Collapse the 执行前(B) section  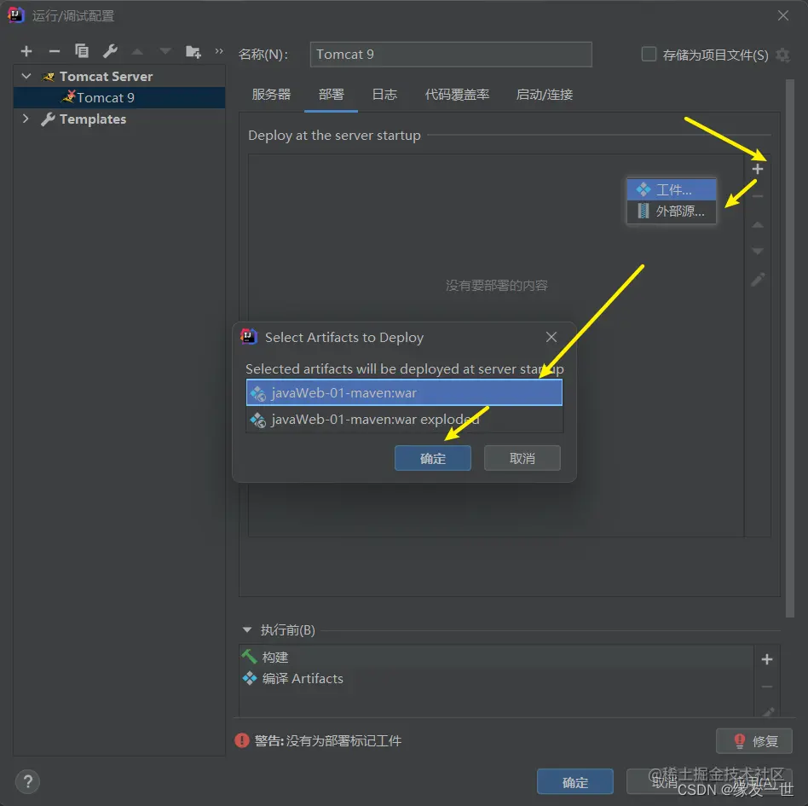pos(247,629)
